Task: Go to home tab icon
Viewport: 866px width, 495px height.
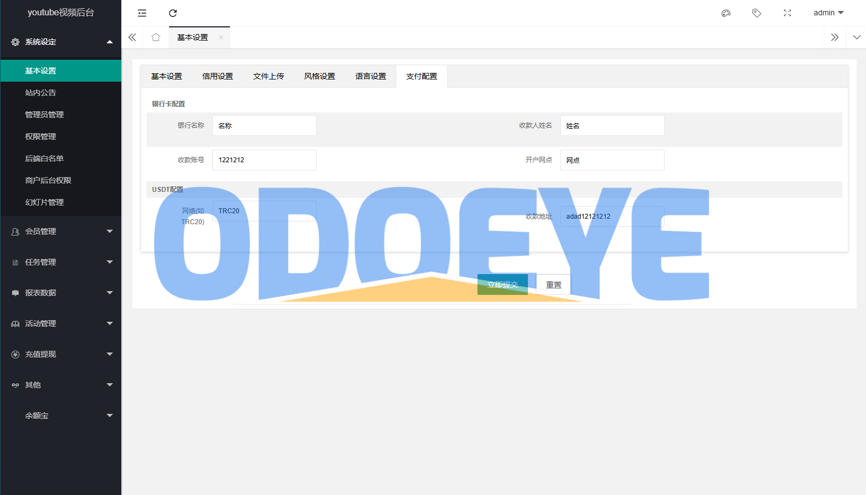Action: (x=156, y=37)
